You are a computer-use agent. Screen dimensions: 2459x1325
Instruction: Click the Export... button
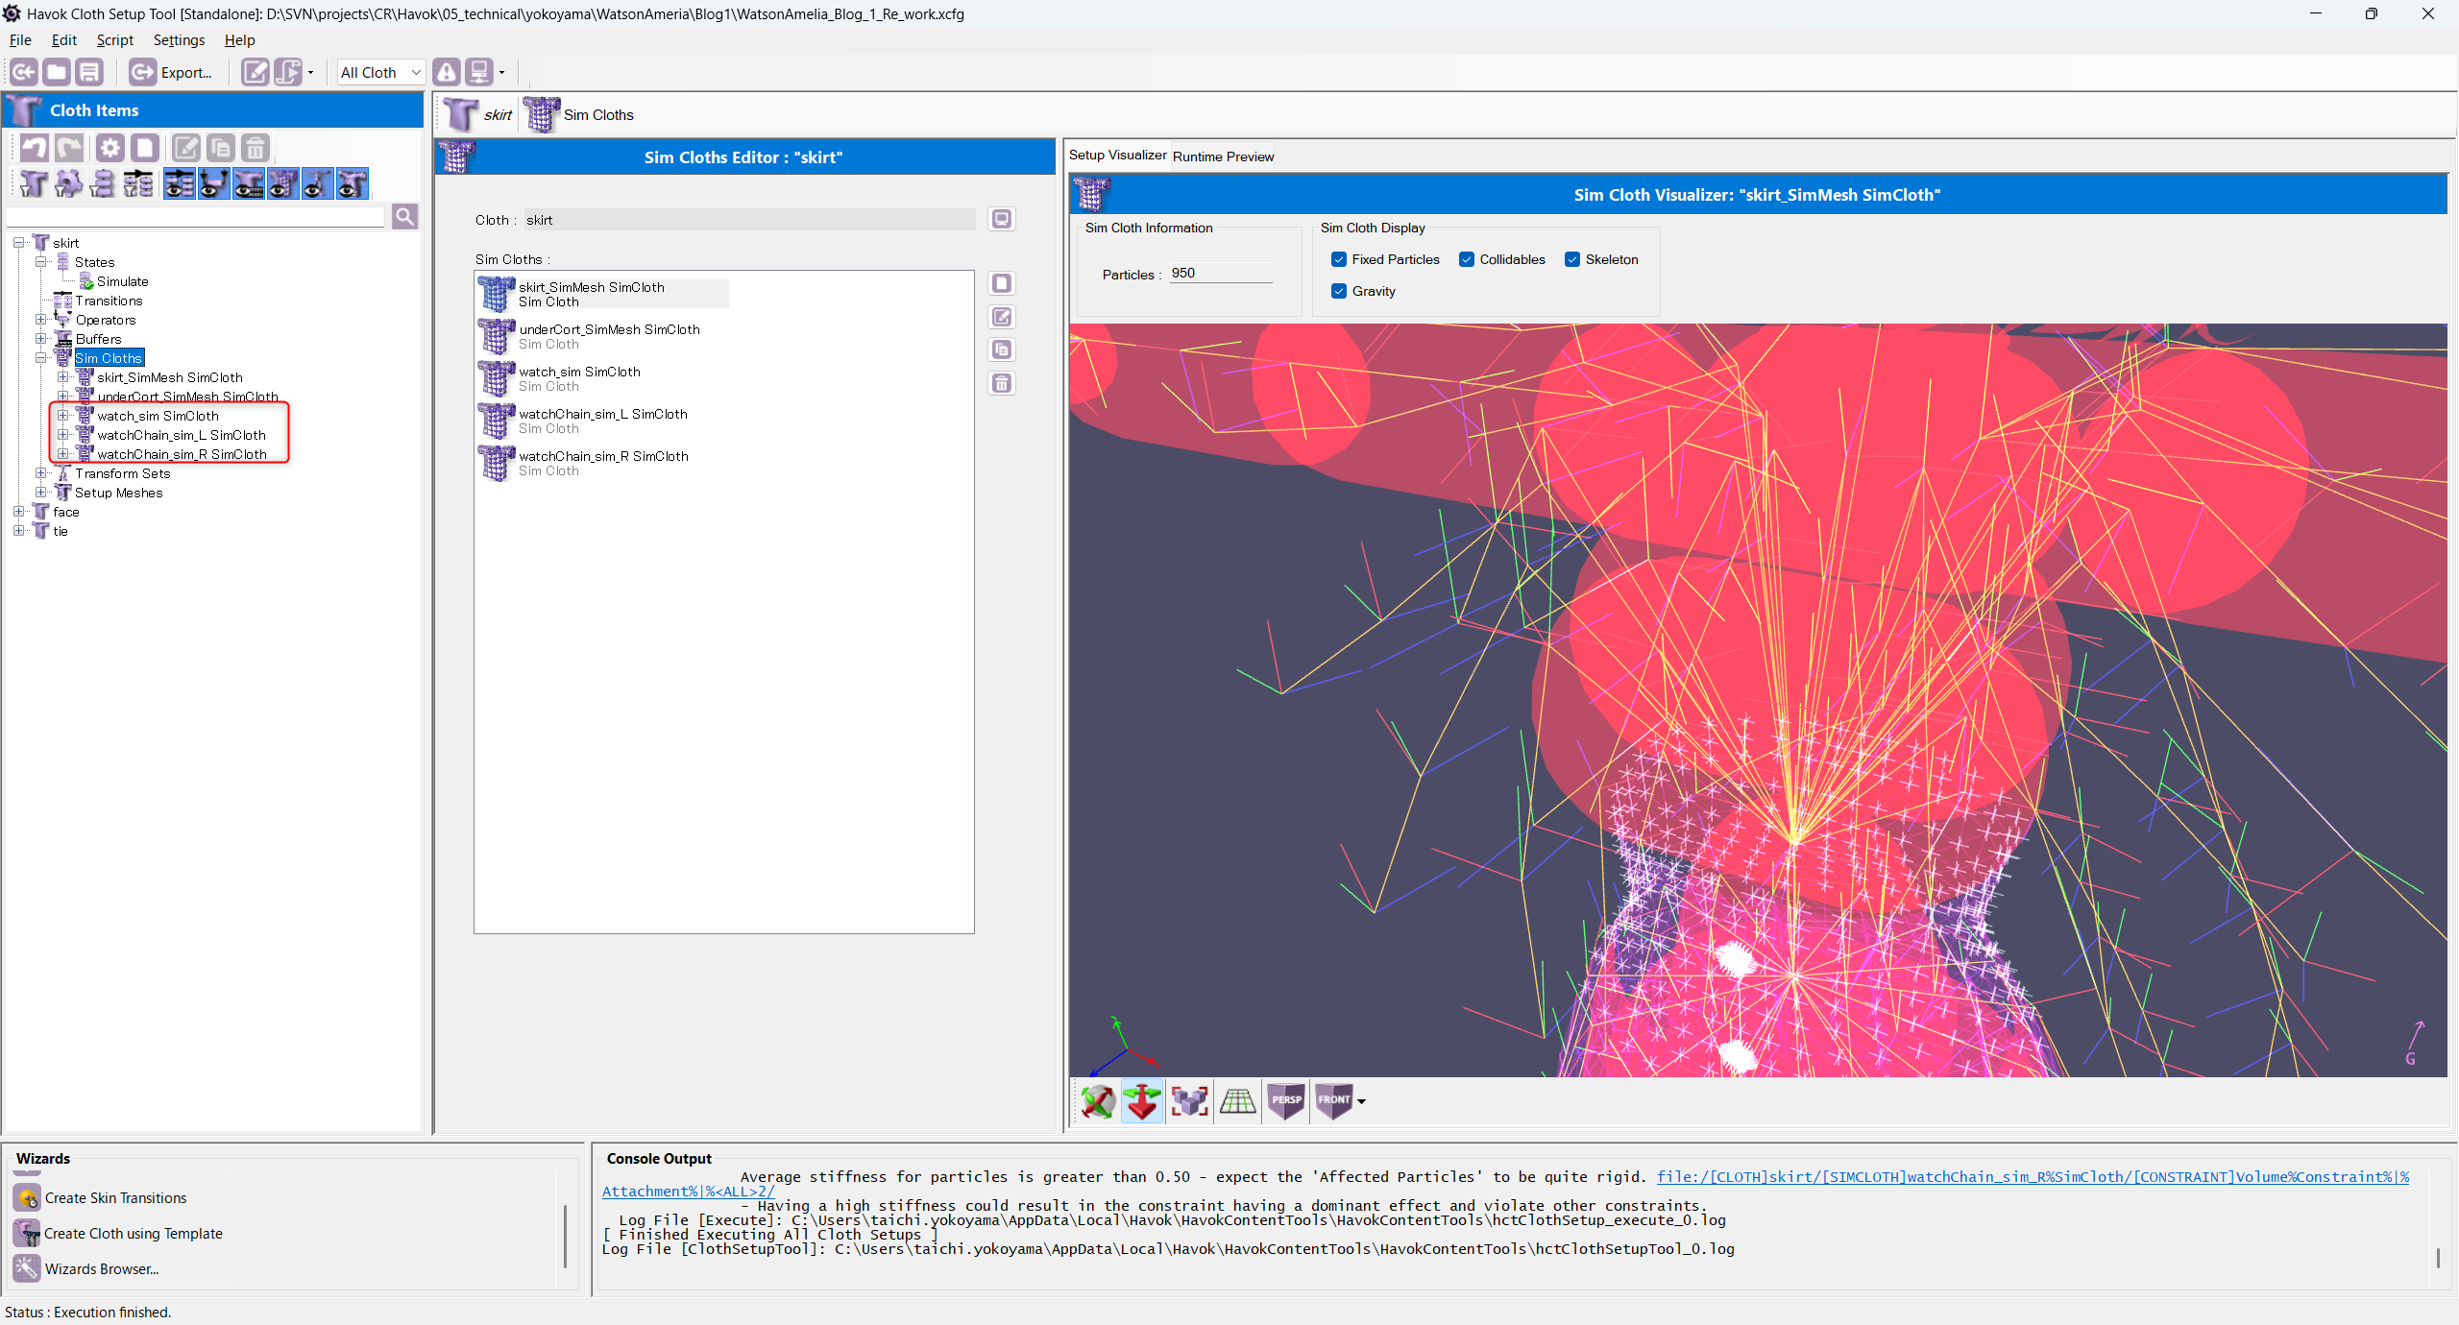click(172, 72)
